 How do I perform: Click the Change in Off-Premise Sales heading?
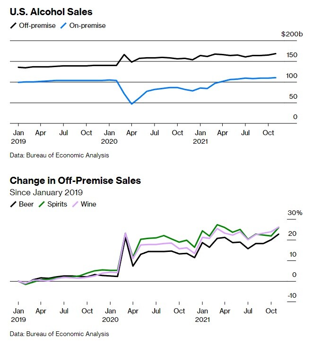pos(75,181)
